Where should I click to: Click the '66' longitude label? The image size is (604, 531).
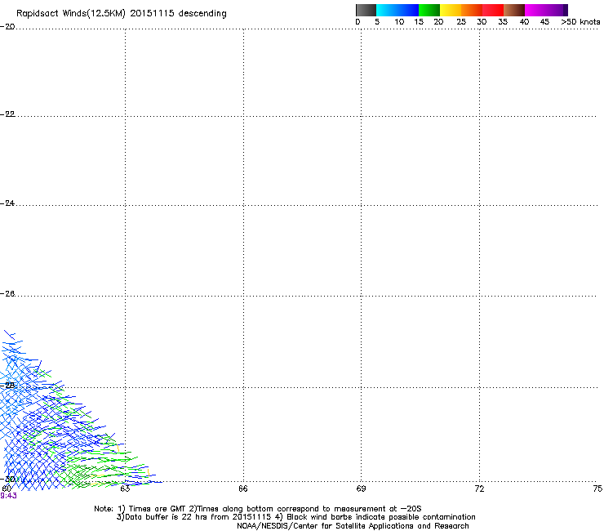pos(243,489)
